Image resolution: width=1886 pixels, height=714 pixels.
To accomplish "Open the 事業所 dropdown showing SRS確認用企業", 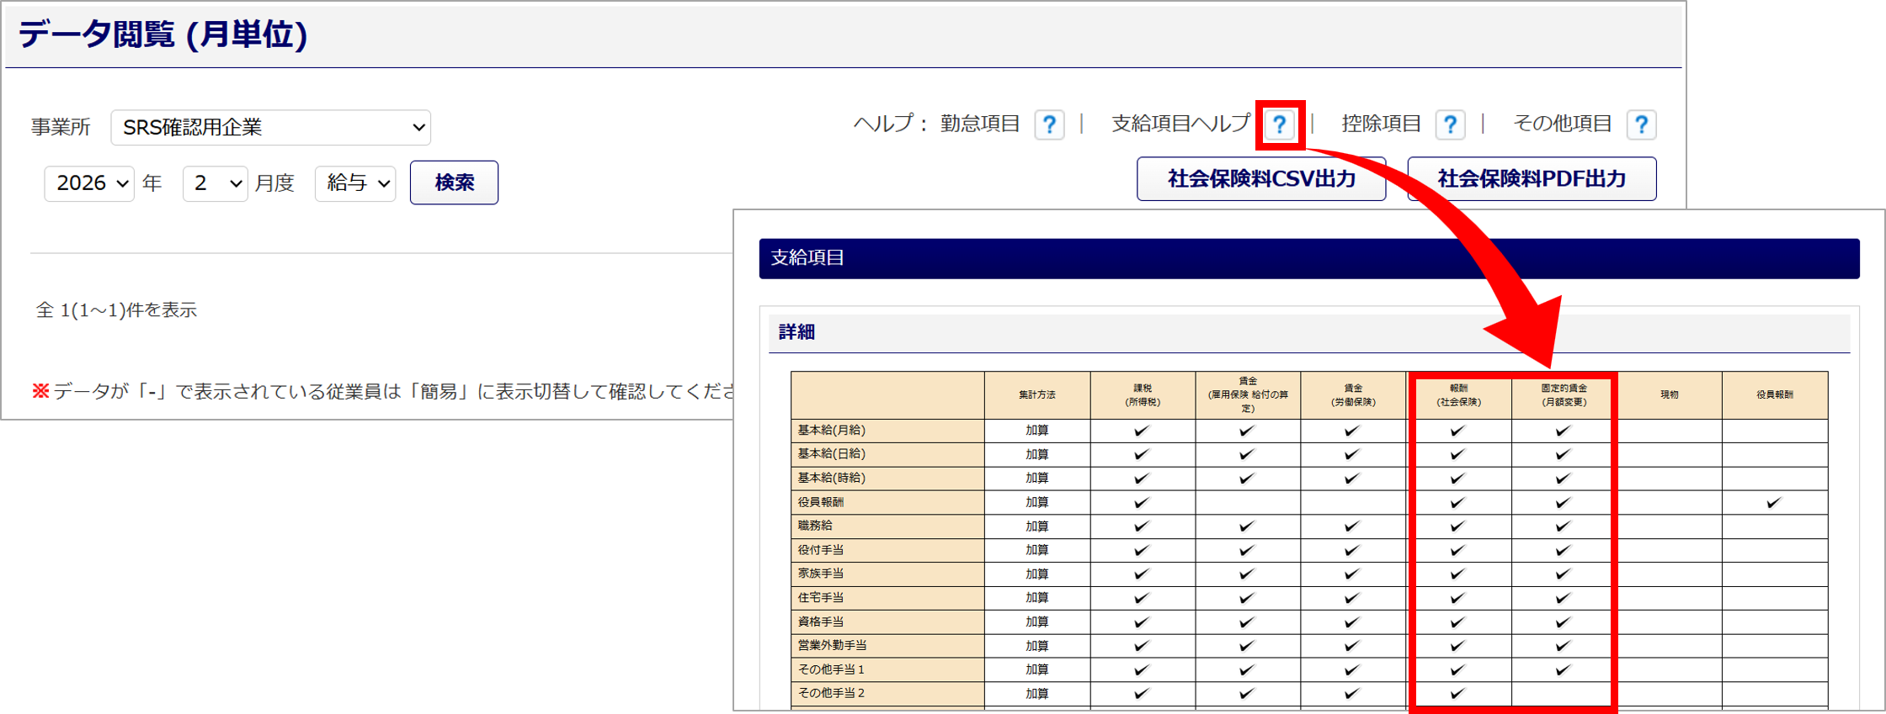I will pos(270,128).
